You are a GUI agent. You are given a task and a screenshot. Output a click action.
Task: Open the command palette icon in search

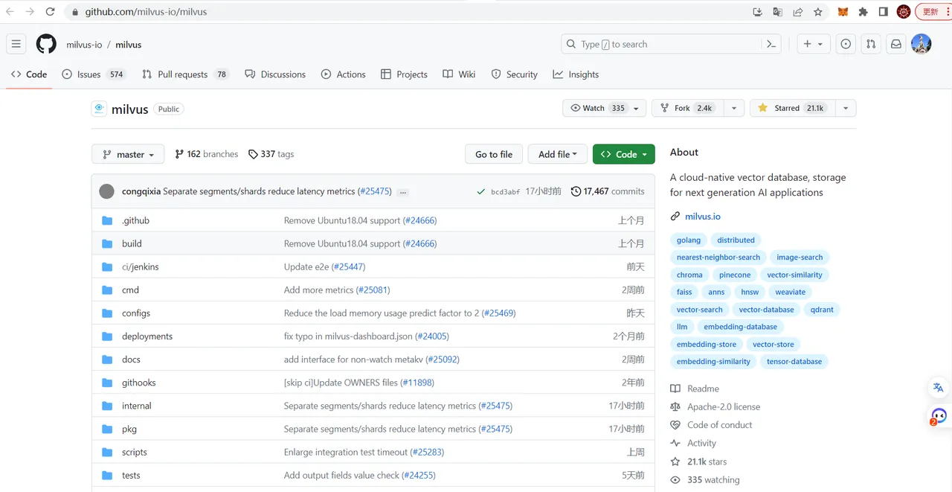(771, 44)
